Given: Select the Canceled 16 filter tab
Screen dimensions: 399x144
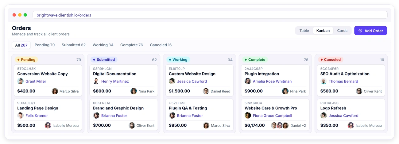Looking at the screenshot, I should point(161,45).
